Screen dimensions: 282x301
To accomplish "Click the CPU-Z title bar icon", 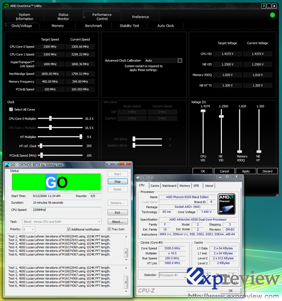I will (x=138, y=178).
